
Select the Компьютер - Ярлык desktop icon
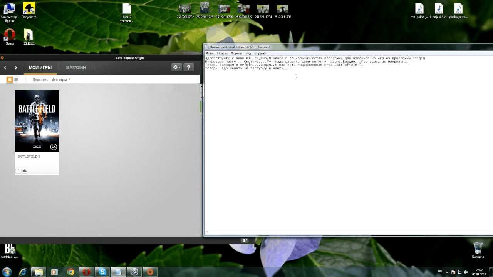[x=10, y=12]
